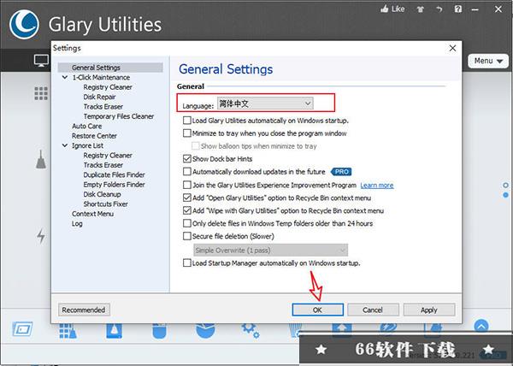
Task: Check Minimize to tray when closing window
Action: 186,133
